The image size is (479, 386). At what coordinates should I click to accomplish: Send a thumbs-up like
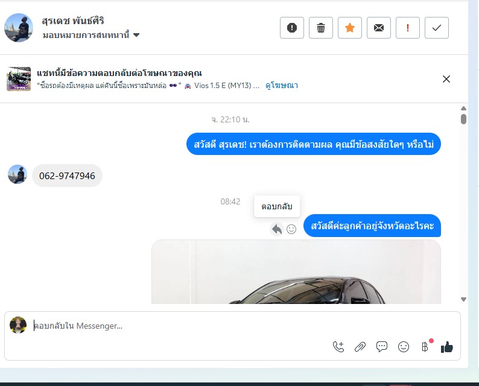(447, 347)
